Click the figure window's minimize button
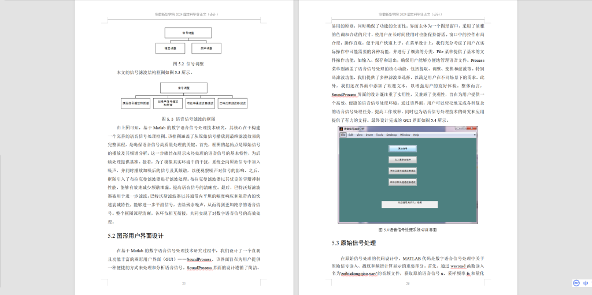This screenshot has height=295, width=592. pyautogui.click(x=457, y=129)
